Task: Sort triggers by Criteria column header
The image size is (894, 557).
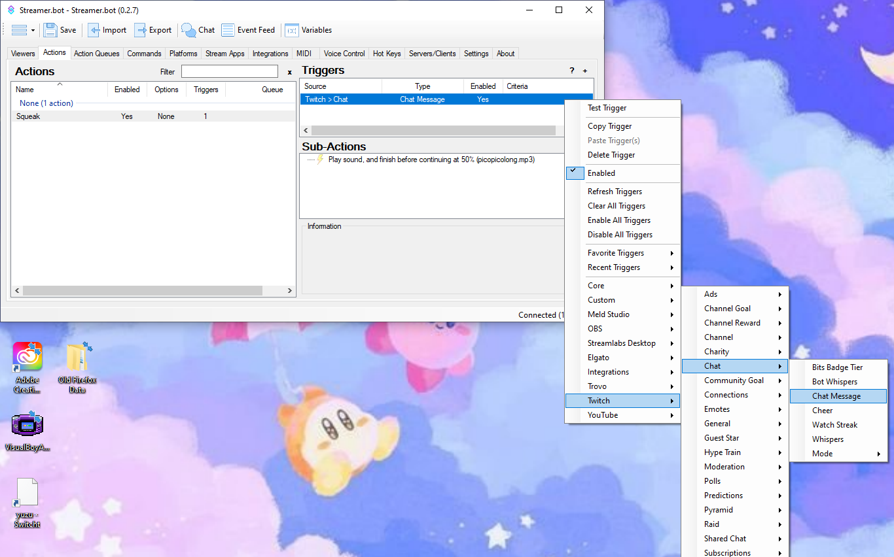Action: point(548,86)
